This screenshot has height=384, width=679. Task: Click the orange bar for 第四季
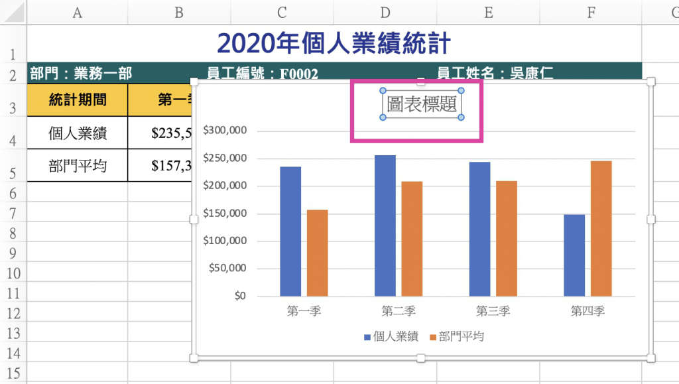601,228
